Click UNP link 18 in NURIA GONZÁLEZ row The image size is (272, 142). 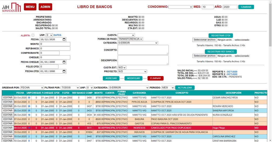29,115
